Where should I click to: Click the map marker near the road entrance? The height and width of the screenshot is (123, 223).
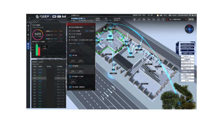pyautogui.click(x=113, y=70)
